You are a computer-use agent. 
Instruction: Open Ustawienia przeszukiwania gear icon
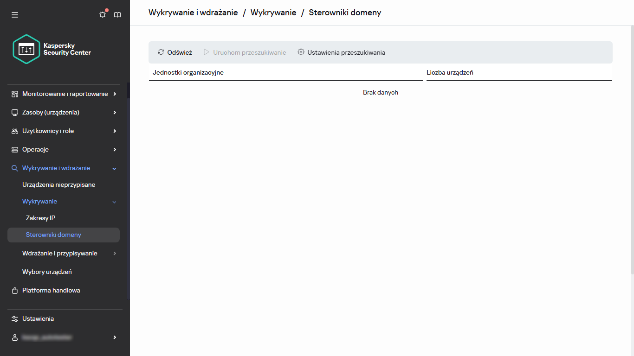coord(301,52)
